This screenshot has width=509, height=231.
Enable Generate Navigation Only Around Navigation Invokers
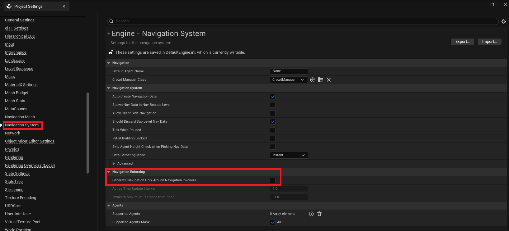(273, 180)
